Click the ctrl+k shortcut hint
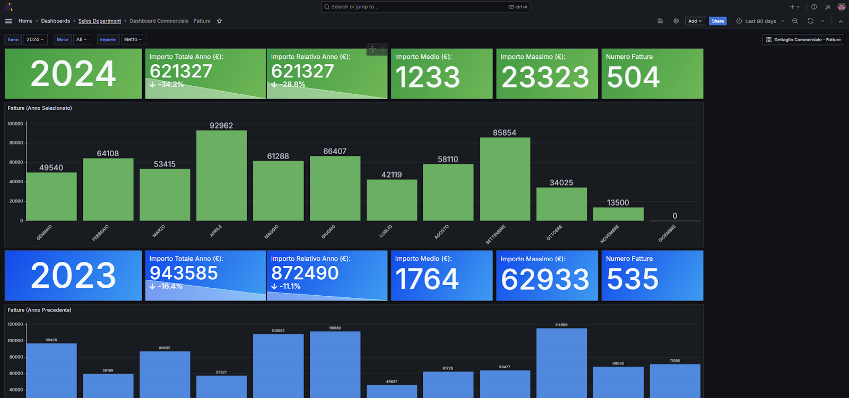Viewport: 849px width, 398px height. point(518,7)
